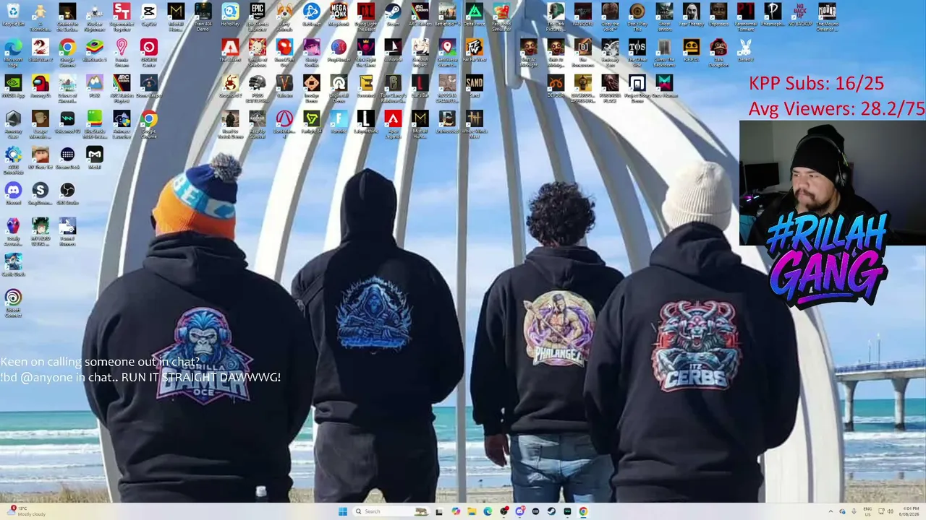Screen dimensions: 926x520
Task: Launch Battle.net from the desktop
Action: [312, 14]
